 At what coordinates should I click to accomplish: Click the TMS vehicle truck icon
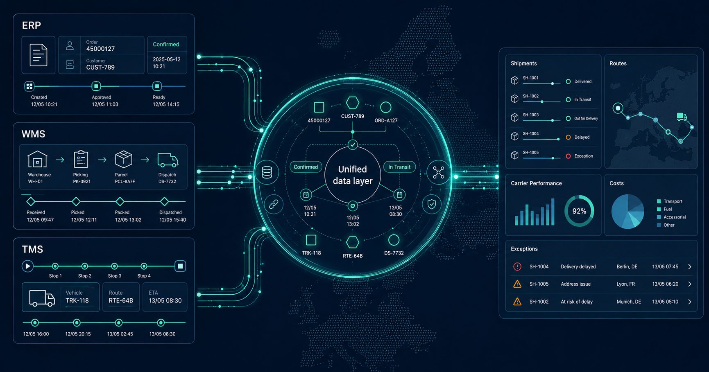click(42, 298)
